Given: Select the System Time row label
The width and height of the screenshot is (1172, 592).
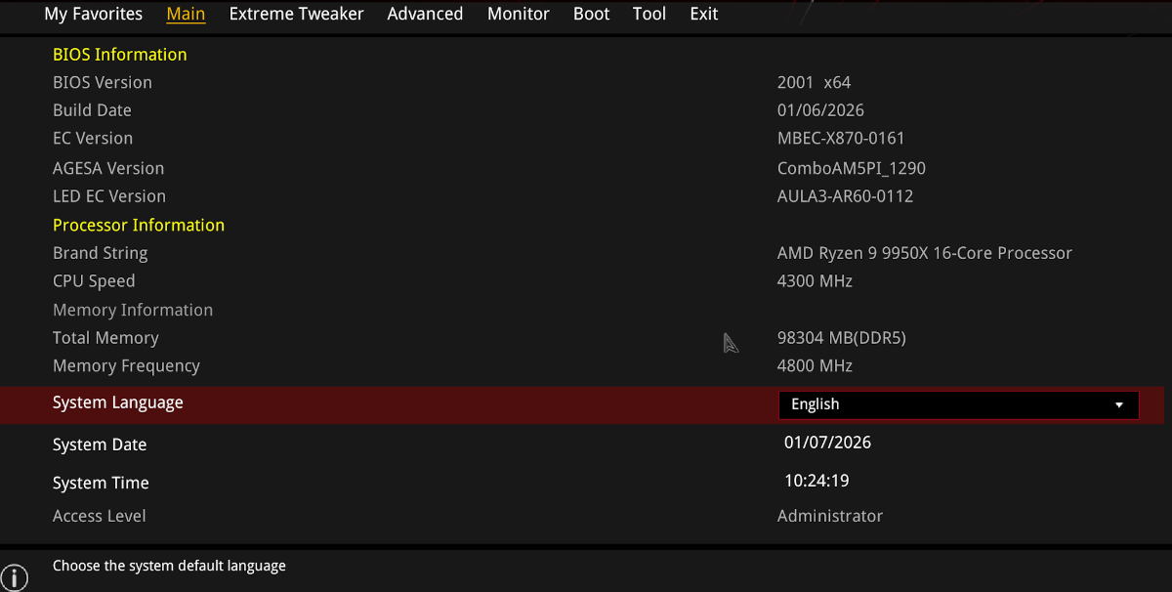Looking at the screenshot, I should click(101, 483).
